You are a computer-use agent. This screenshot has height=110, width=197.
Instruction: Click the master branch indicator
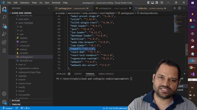pos(8,108)
